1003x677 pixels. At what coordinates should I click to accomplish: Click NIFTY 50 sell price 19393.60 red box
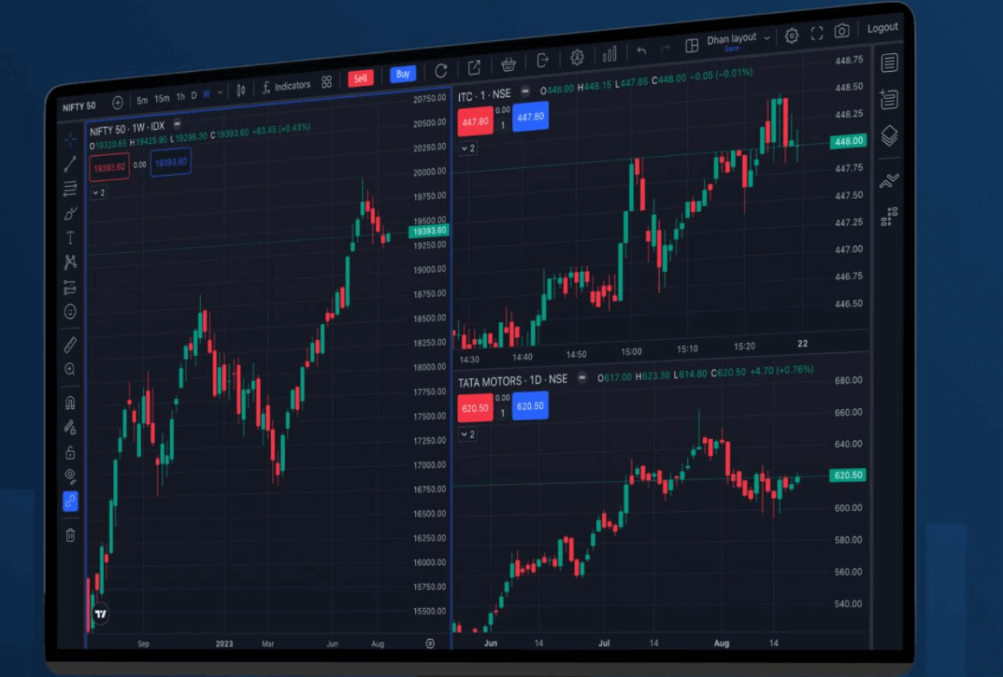pos(110,167)
